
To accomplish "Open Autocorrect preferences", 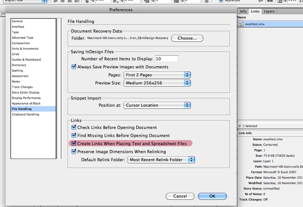I will coord(33,76).
